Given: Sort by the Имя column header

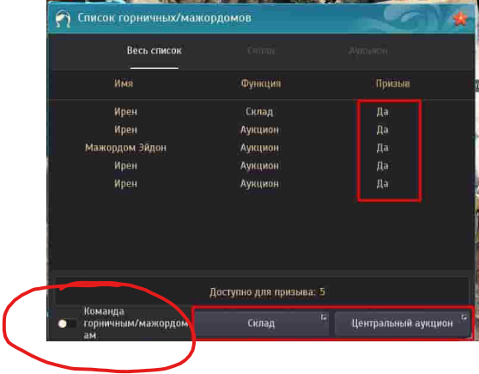Looking at the screenshot, I should [124, 83].
